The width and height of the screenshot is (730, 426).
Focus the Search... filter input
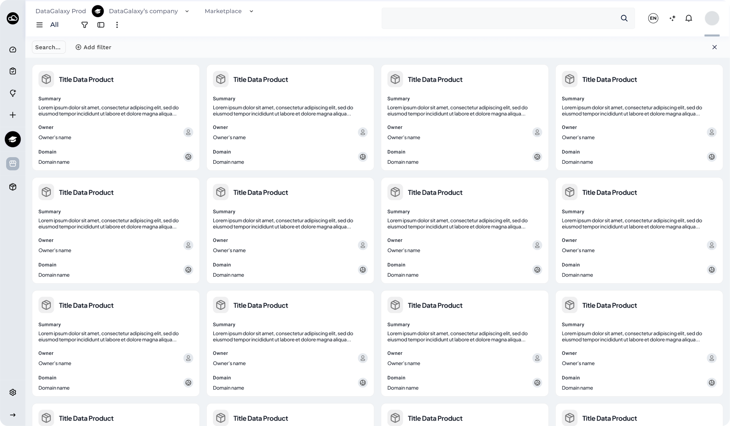(x=49, y=47)
